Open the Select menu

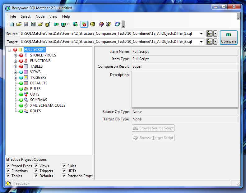point(26,16)
